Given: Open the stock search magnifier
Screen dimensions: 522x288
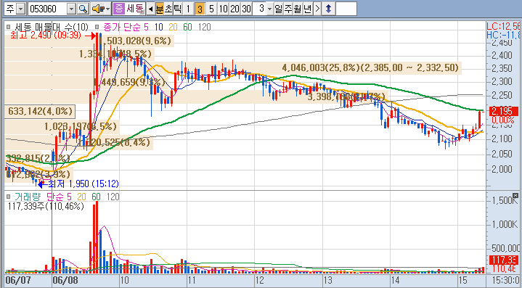Looking at the screenshot, I should pos(83,9).
